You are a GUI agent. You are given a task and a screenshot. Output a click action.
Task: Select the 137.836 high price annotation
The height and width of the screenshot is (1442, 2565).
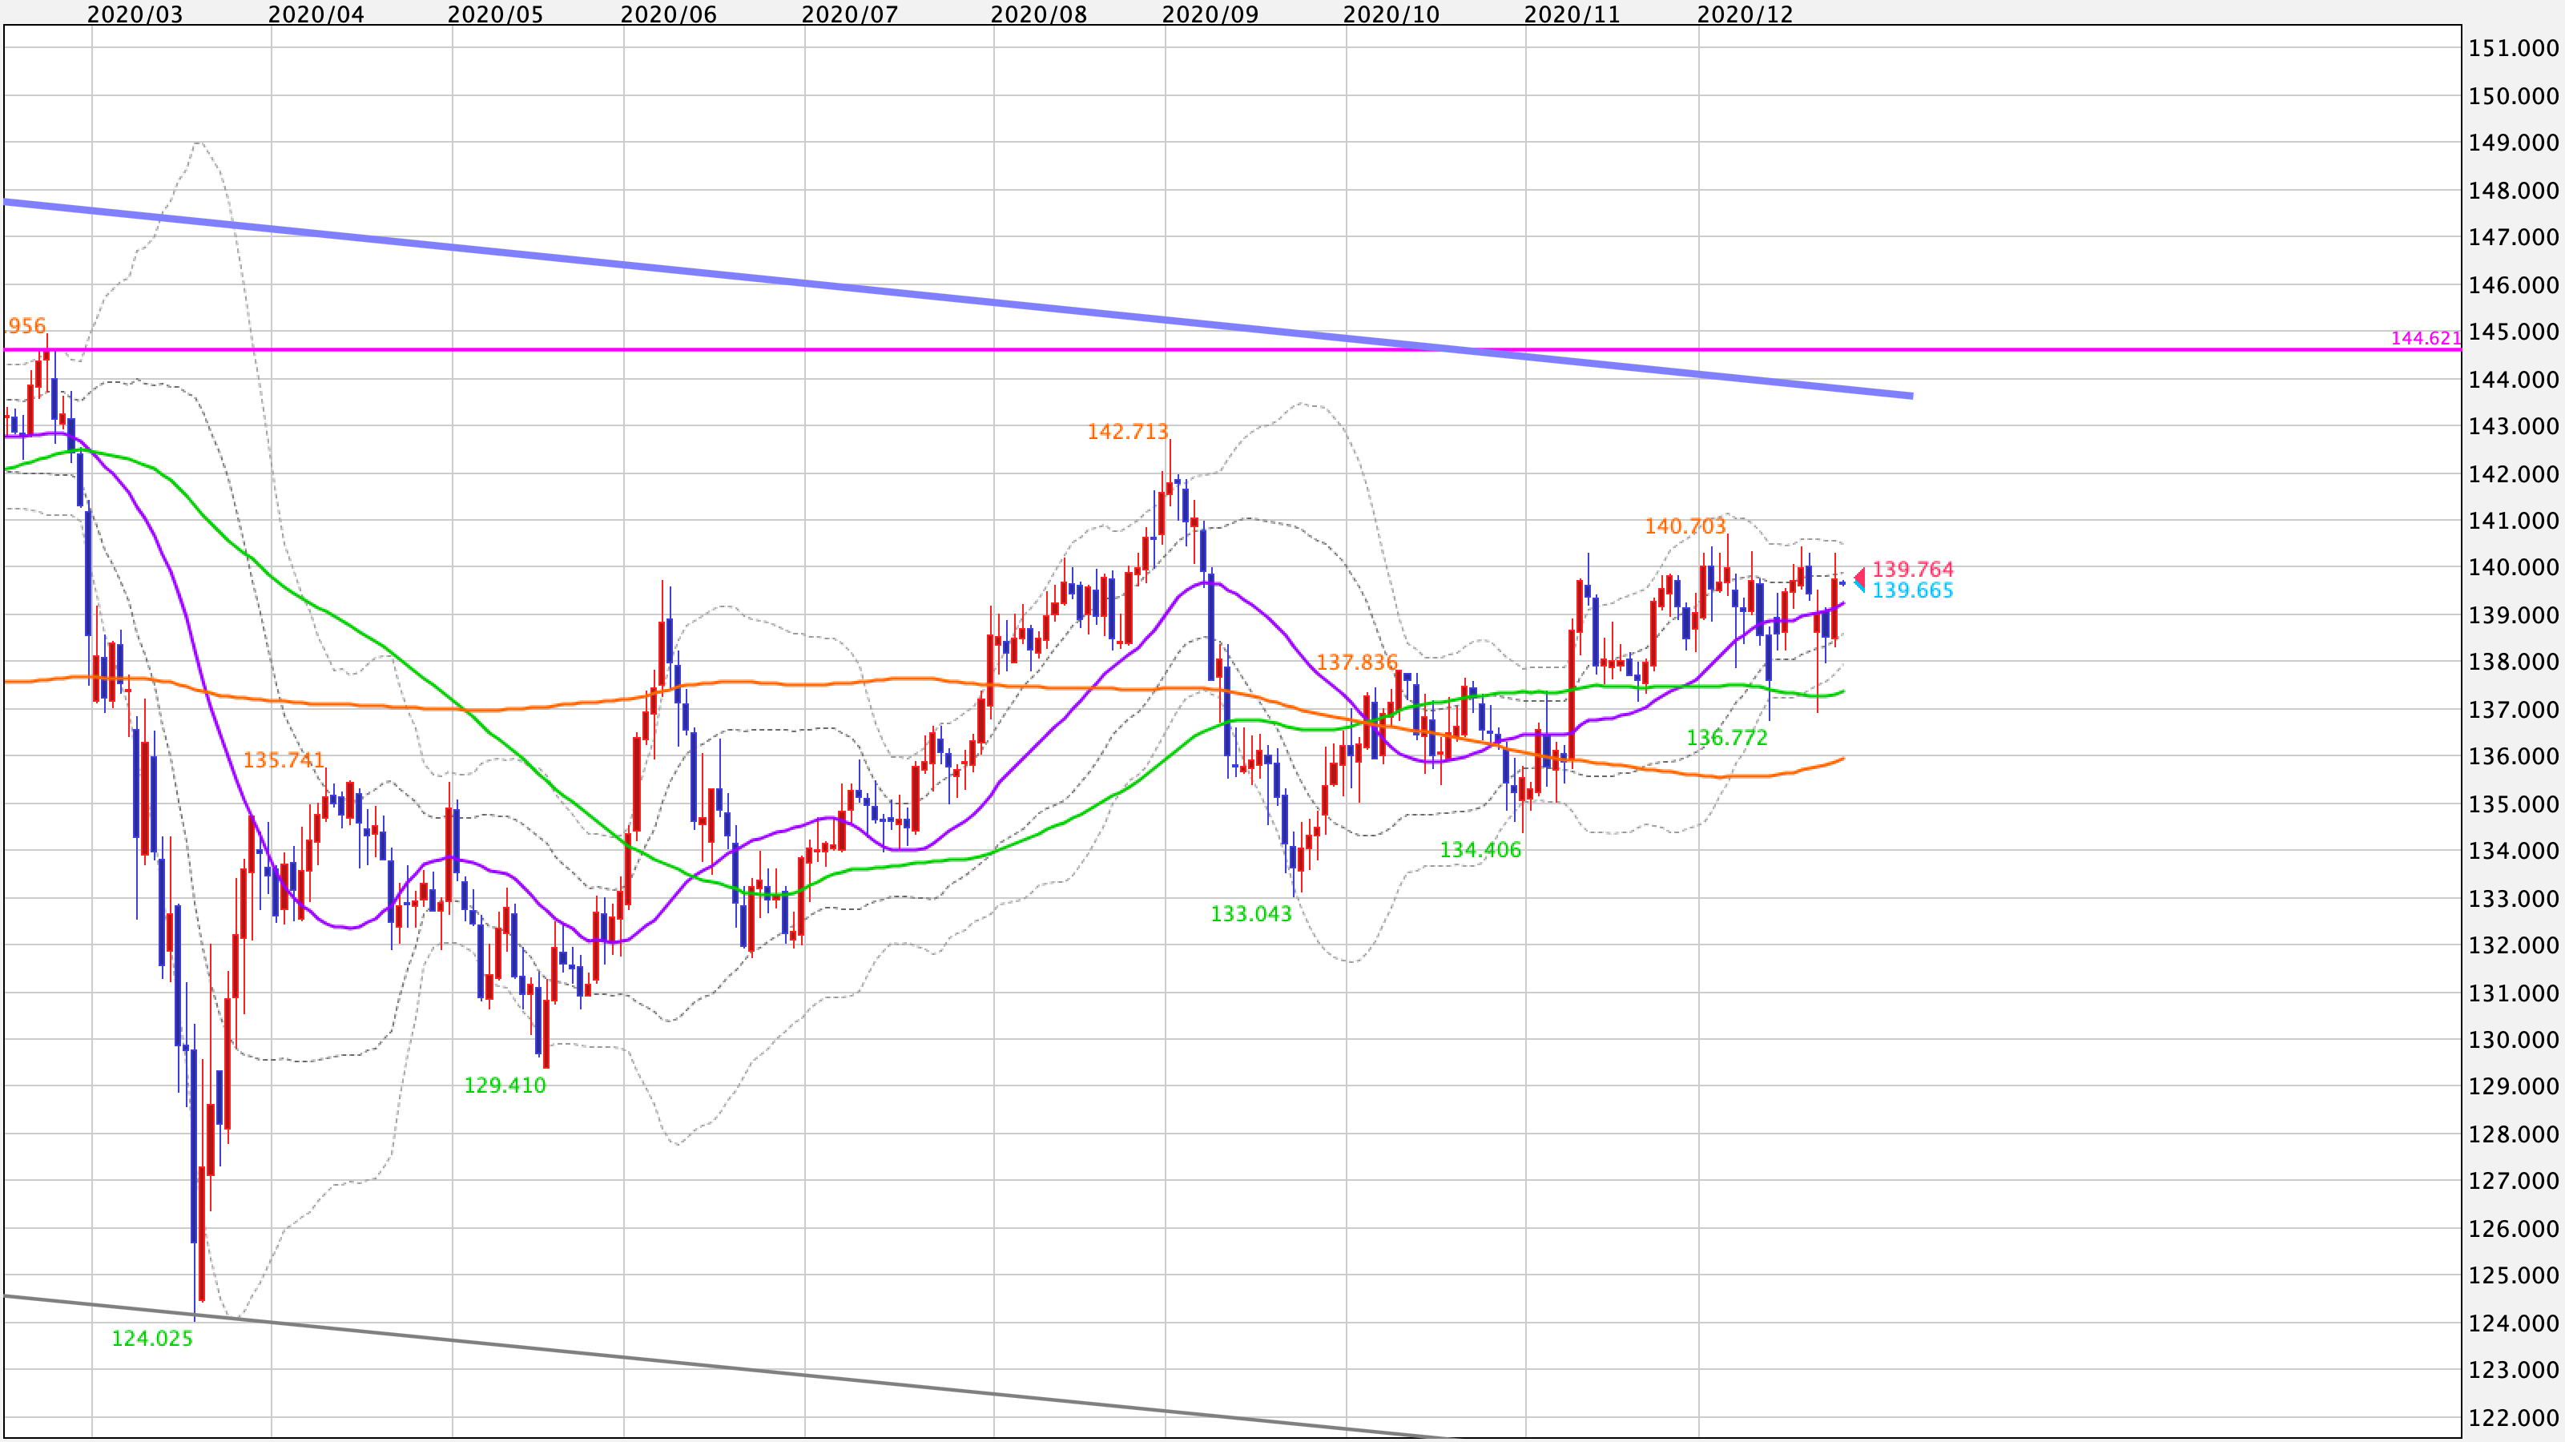(1357, 663)
